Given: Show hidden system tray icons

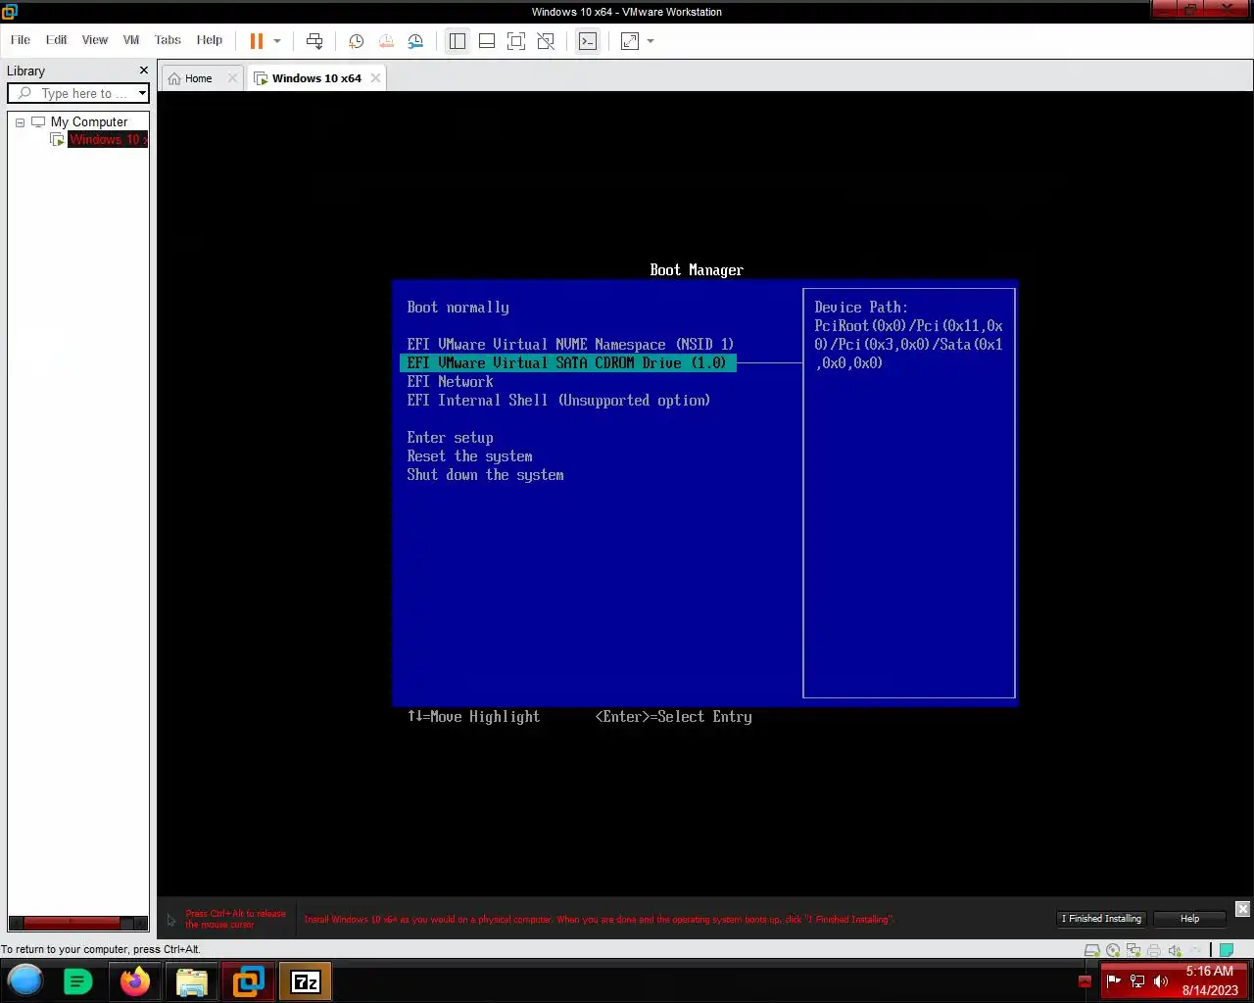Looking at the screenshot, I should tap(1085, 981).
